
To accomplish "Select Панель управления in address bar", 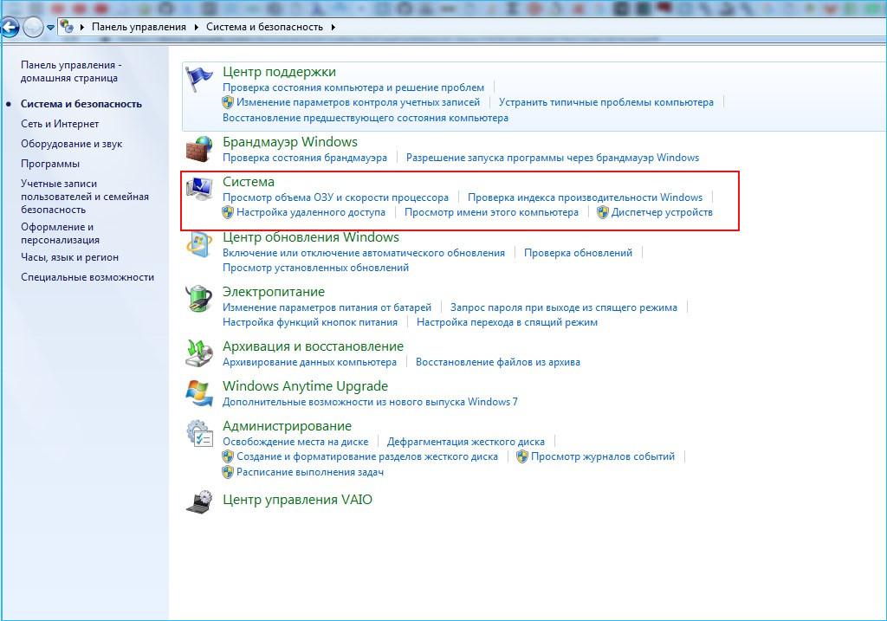I will click(139, 27).
